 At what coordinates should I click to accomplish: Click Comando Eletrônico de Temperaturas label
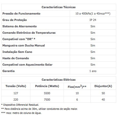(29, 33)
